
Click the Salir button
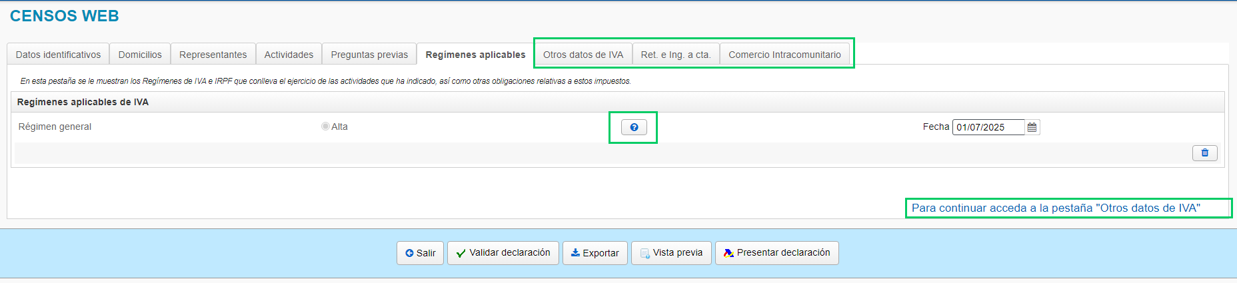pyautogui.click(x=420, y=253)
